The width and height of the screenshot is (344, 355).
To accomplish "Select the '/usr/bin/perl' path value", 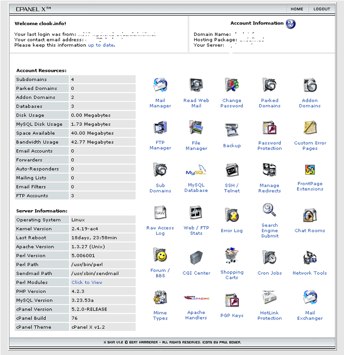I will tap(87, 264).
